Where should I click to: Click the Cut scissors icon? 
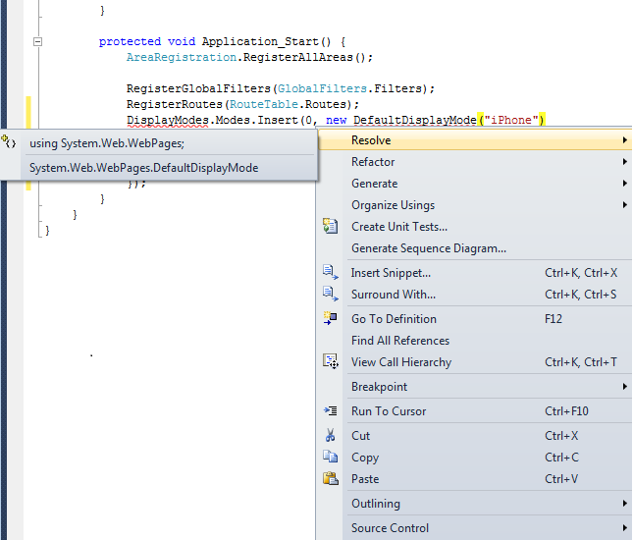click(330, 435)
